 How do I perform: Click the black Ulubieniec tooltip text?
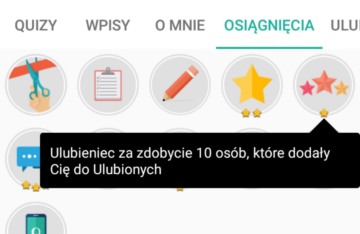pyautogui.click(x=190, y=161)
